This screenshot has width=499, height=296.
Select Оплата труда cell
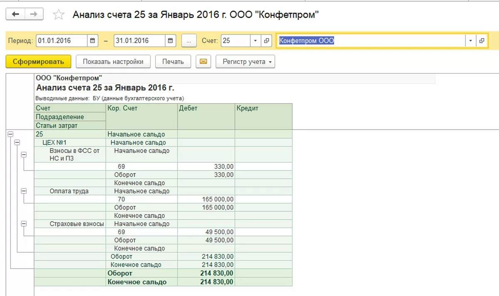click(x=70, y=191)
